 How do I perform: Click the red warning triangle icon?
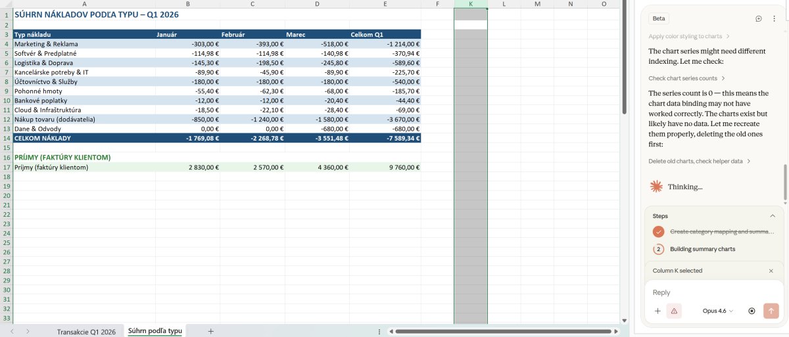tap(674, 311)
